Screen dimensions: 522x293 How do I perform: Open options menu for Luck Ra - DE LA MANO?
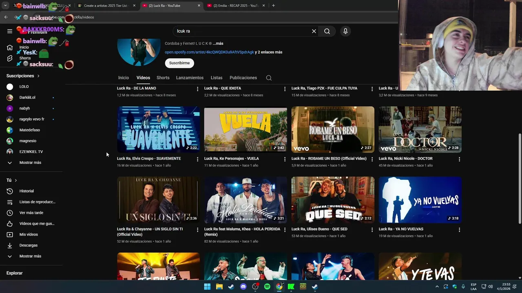197,89
